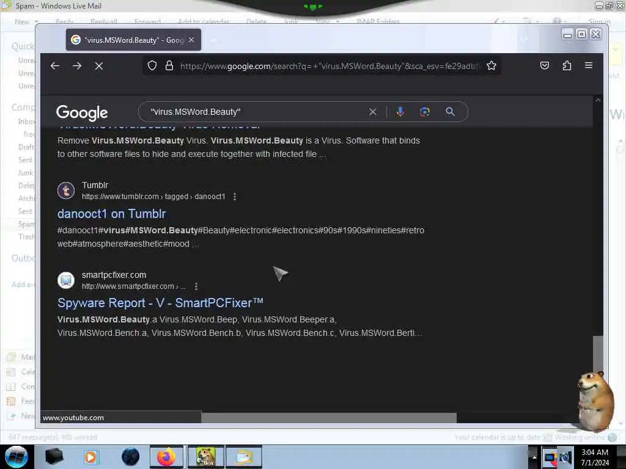Click the scroll-up arrow of the page scrollbar

coord(598,101)
